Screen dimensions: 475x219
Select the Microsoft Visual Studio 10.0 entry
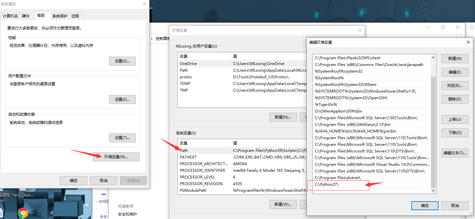tap(372, 164)
